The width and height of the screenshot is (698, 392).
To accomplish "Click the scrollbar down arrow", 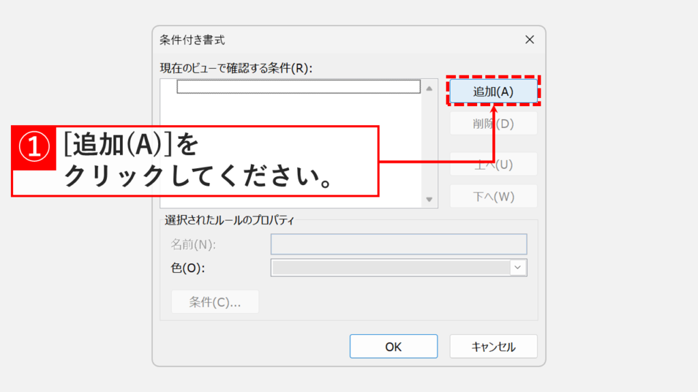I will click(x=429, y=199).
